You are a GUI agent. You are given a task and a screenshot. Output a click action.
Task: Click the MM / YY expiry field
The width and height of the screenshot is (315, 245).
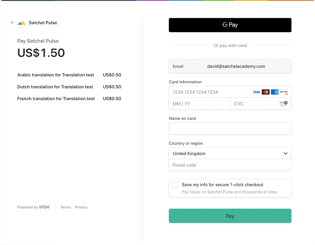pos(199,104)
